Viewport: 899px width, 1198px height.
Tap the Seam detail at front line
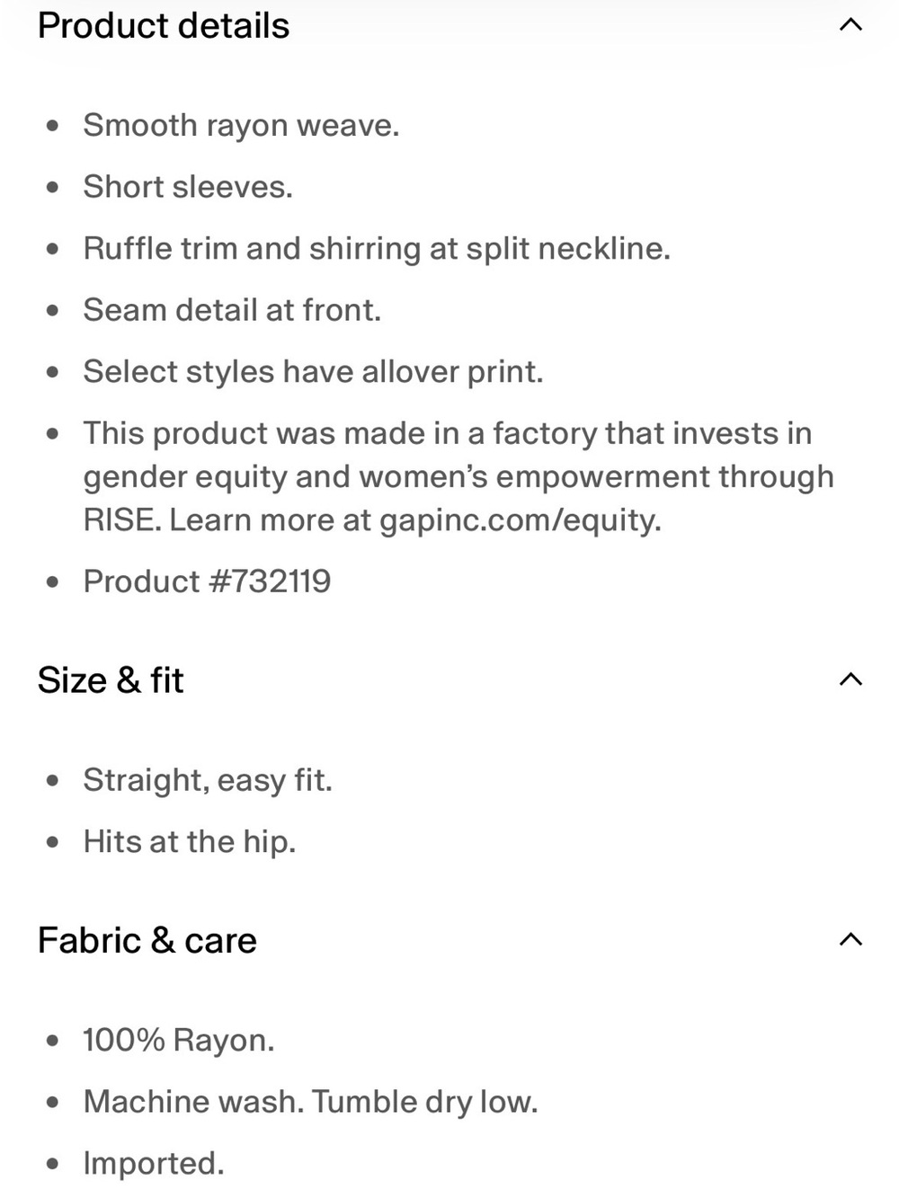point(232,310)
